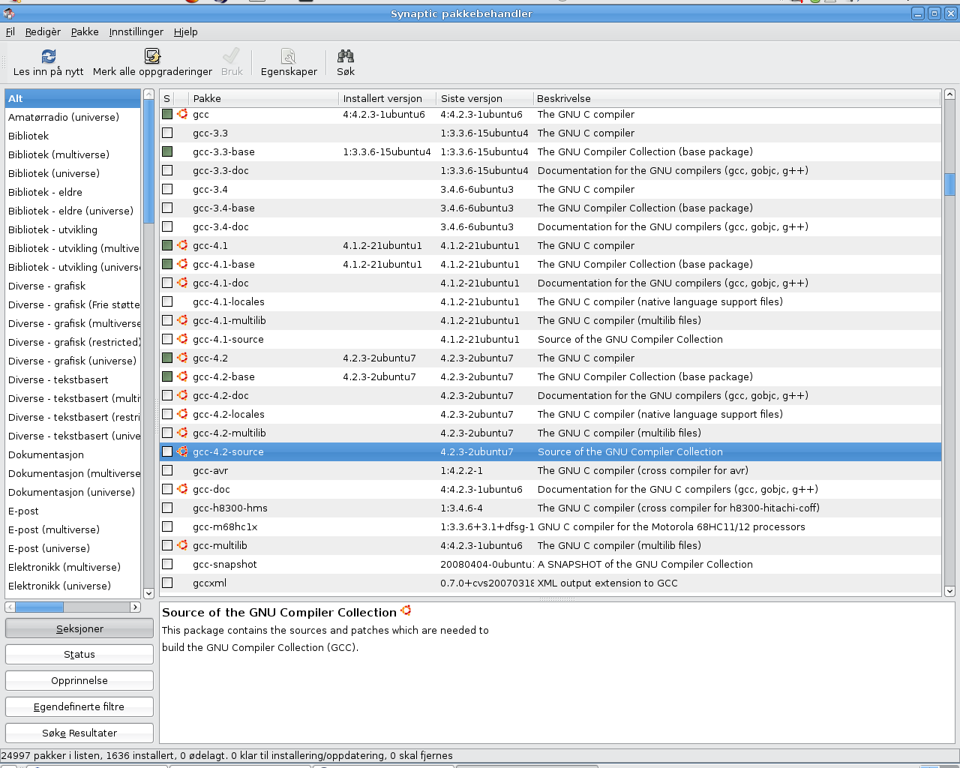Click category list scroll down arrow
The image size is (960, 768).
coord(148,592)
